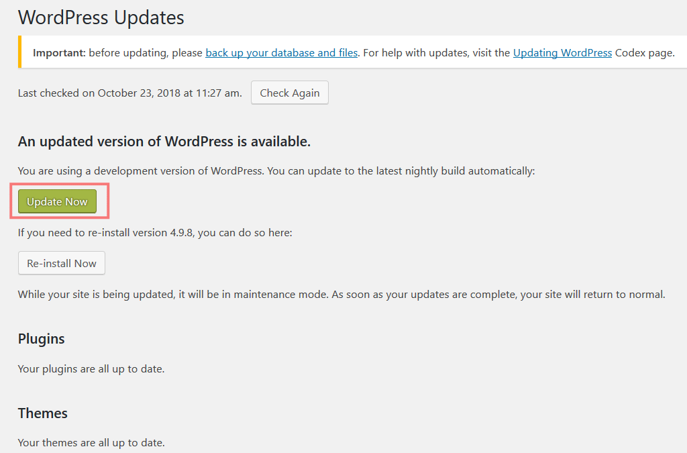This screenshot has height=453, width=687.
Task: Click the updated version available heading
Action: 164,142
